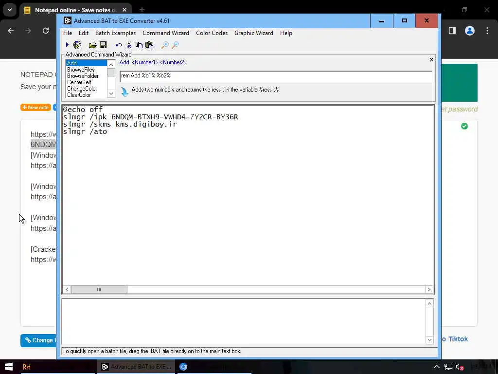Click the green check icon in browser note
Screen dimensions: 498x374
(464, 126)
